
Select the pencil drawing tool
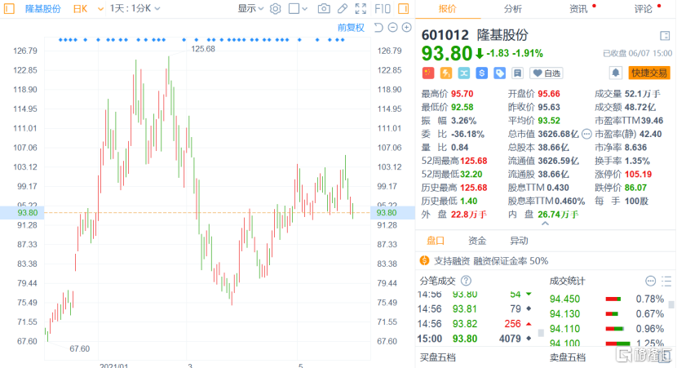point(343,9)
